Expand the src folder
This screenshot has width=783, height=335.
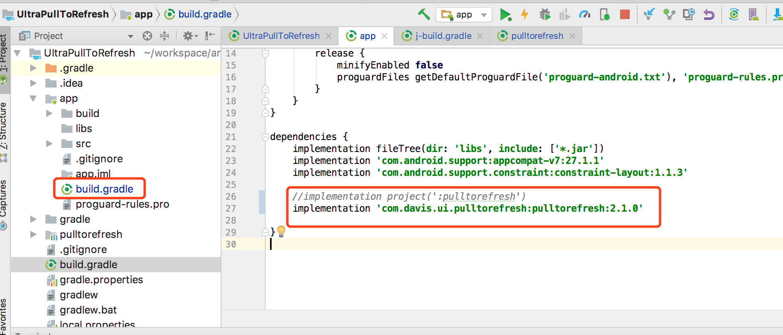49,144
